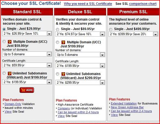This screenshot has height=124, width=160.
Task: Click 'High-Assurance Certificate' feature text
Action: [x=76, y=104]
